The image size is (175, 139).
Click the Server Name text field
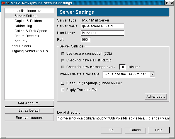102,26
